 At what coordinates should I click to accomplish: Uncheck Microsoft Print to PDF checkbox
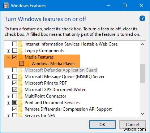point(14,83)
